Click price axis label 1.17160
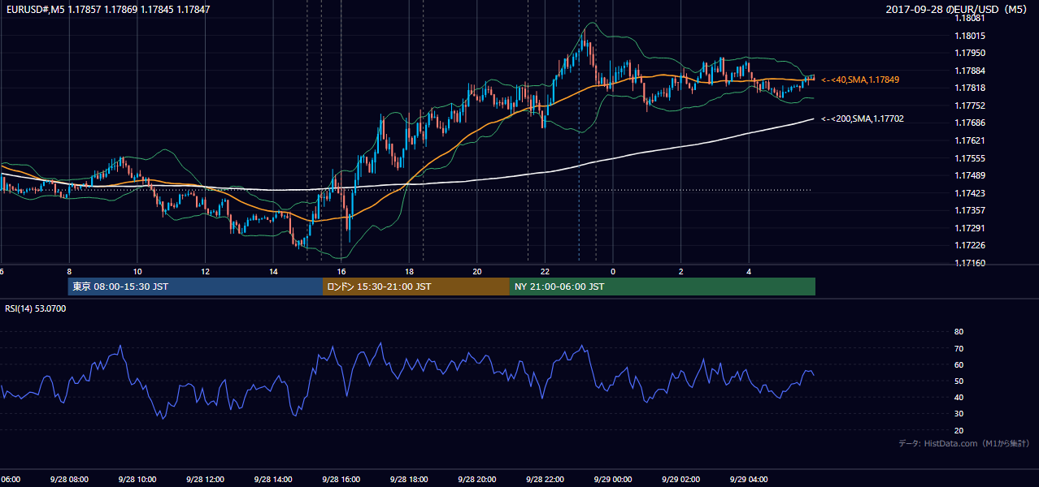 coord(969,263)
